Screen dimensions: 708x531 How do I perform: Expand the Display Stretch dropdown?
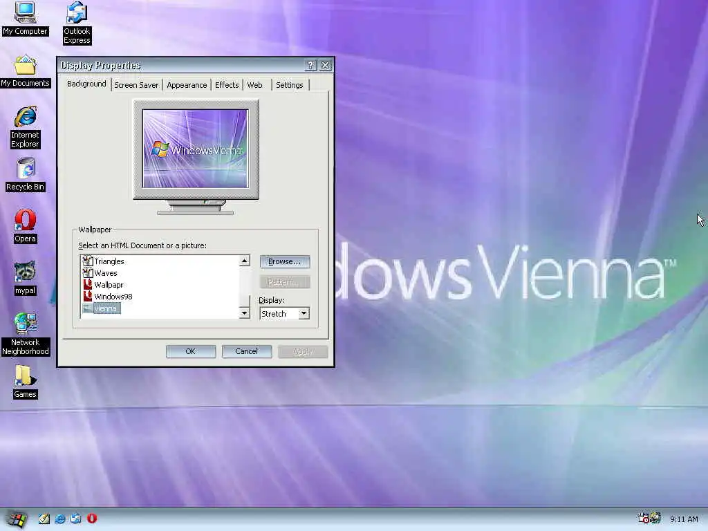pos(304,313)
